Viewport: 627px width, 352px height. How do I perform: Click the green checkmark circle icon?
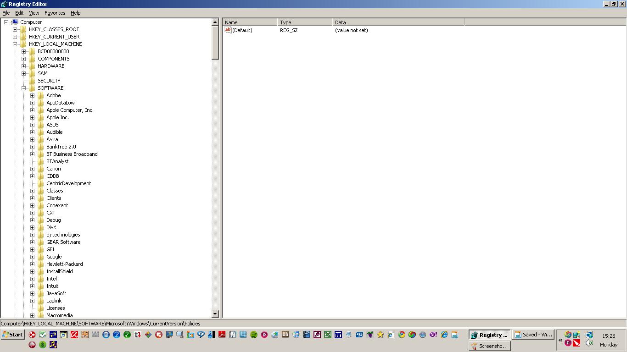tap(127, 335)
